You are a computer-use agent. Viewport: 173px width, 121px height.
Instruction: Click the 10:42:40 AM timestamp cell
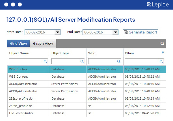[x=144, y=106]
